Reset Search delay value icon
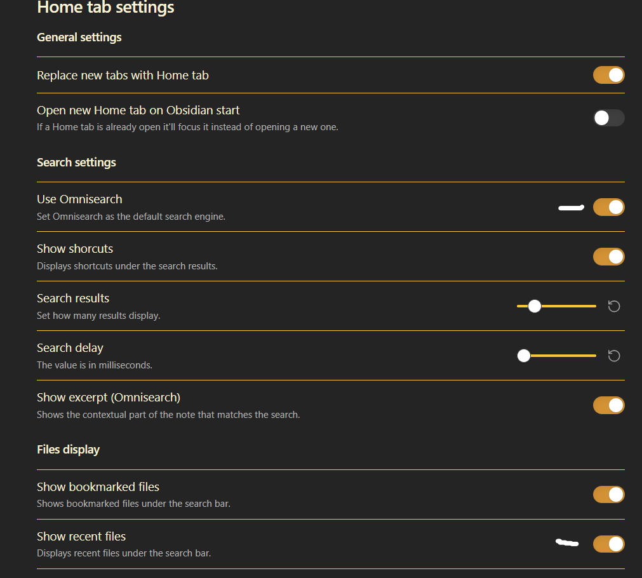 click(614, 356)
